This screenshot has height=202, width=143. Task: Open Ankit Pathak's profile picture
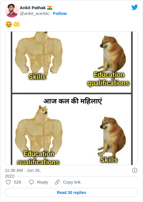pos(12,11)
